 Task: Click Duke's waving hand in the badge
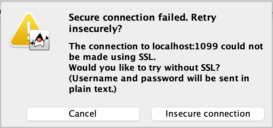(x=46, y=38)
